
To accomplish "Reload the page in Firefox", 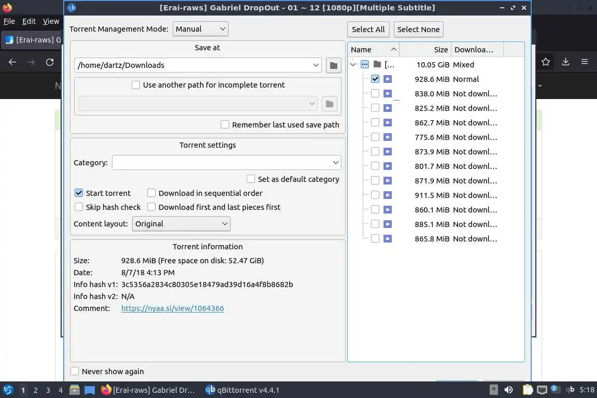I will (50, 62).
